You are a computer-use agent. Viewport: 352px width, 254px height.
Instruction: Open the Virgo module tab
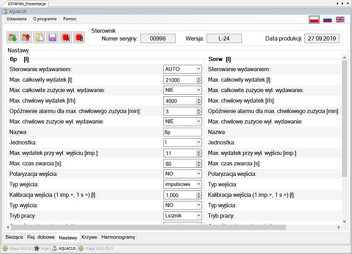point(42,248)
